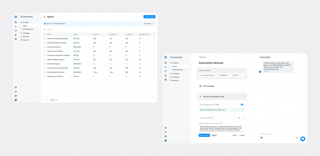Check the Personalized Recommendations row
Screen dimensions: 320x156
(x=45, y=43)
